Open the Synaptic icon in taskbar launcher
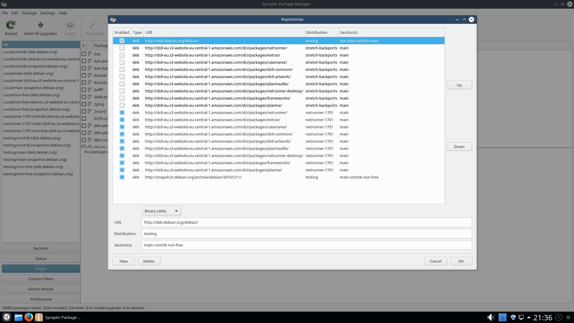The height and width of the screenshot is (323, 574). click(39, 317)
